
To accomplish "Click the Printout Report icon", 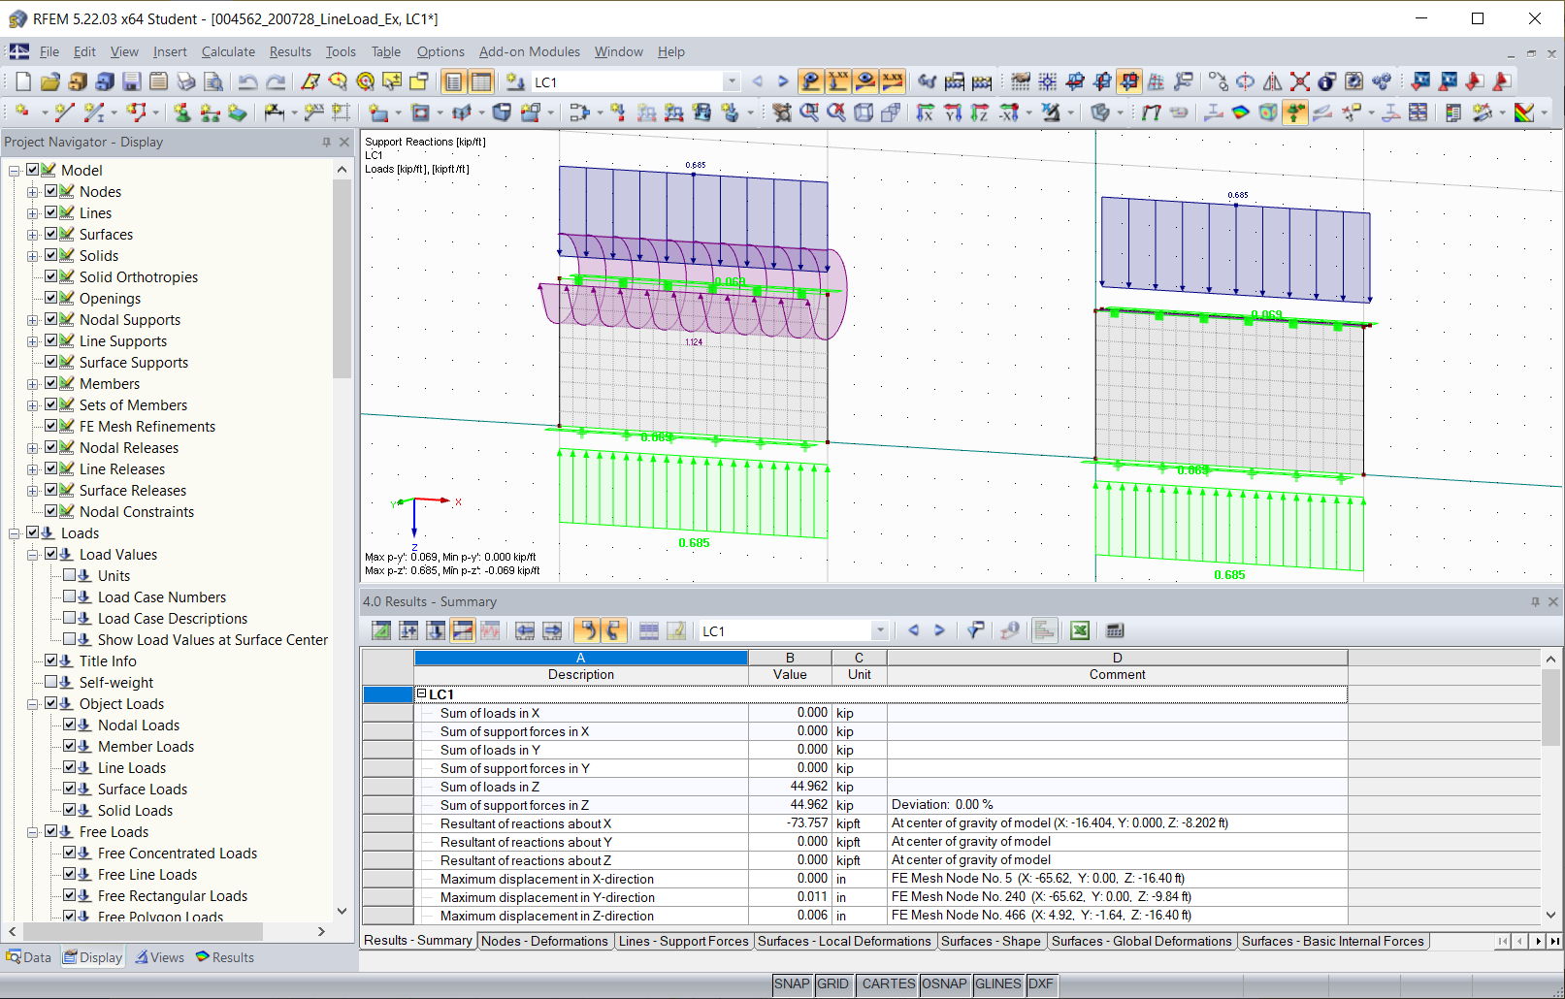I will (158, 81).
